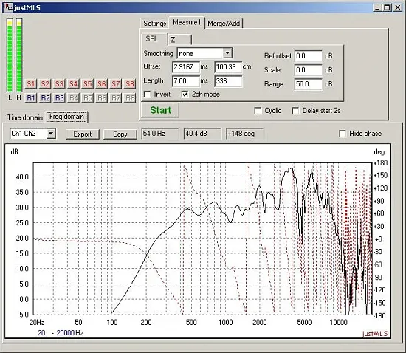Select the Z impedance sub-tab

179,40
